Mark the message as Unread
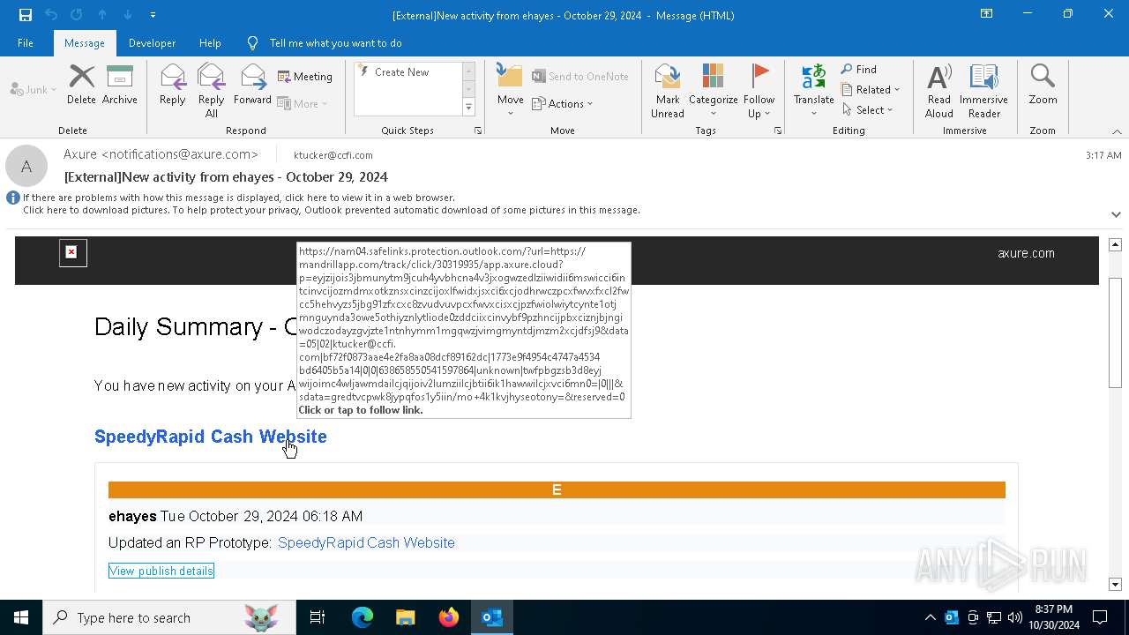Screen dimensions: 1129x635 click(668, 91)
